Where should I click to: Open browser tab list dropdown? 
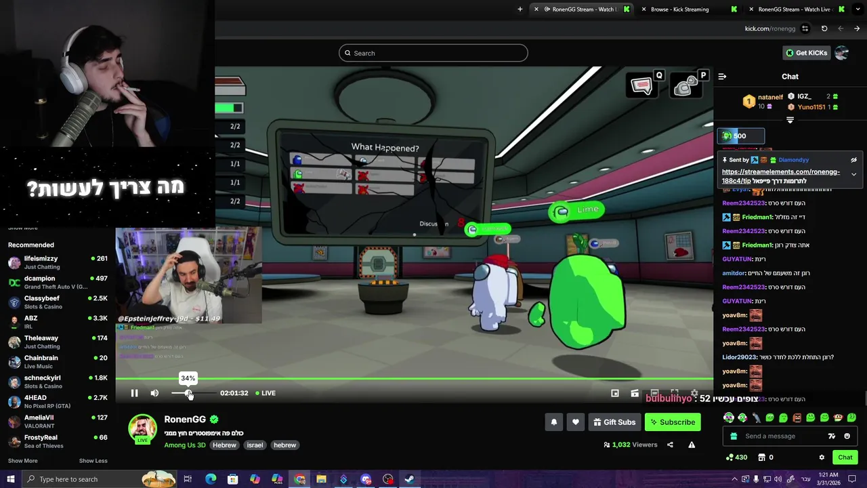point(858,9)
